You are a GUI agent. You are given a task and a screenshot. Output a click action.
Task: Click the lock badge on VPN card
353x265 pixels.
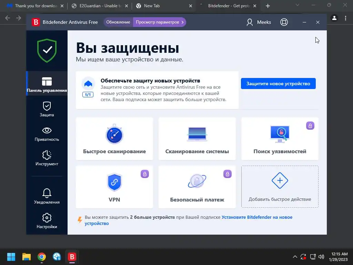[x=145, y=174]
